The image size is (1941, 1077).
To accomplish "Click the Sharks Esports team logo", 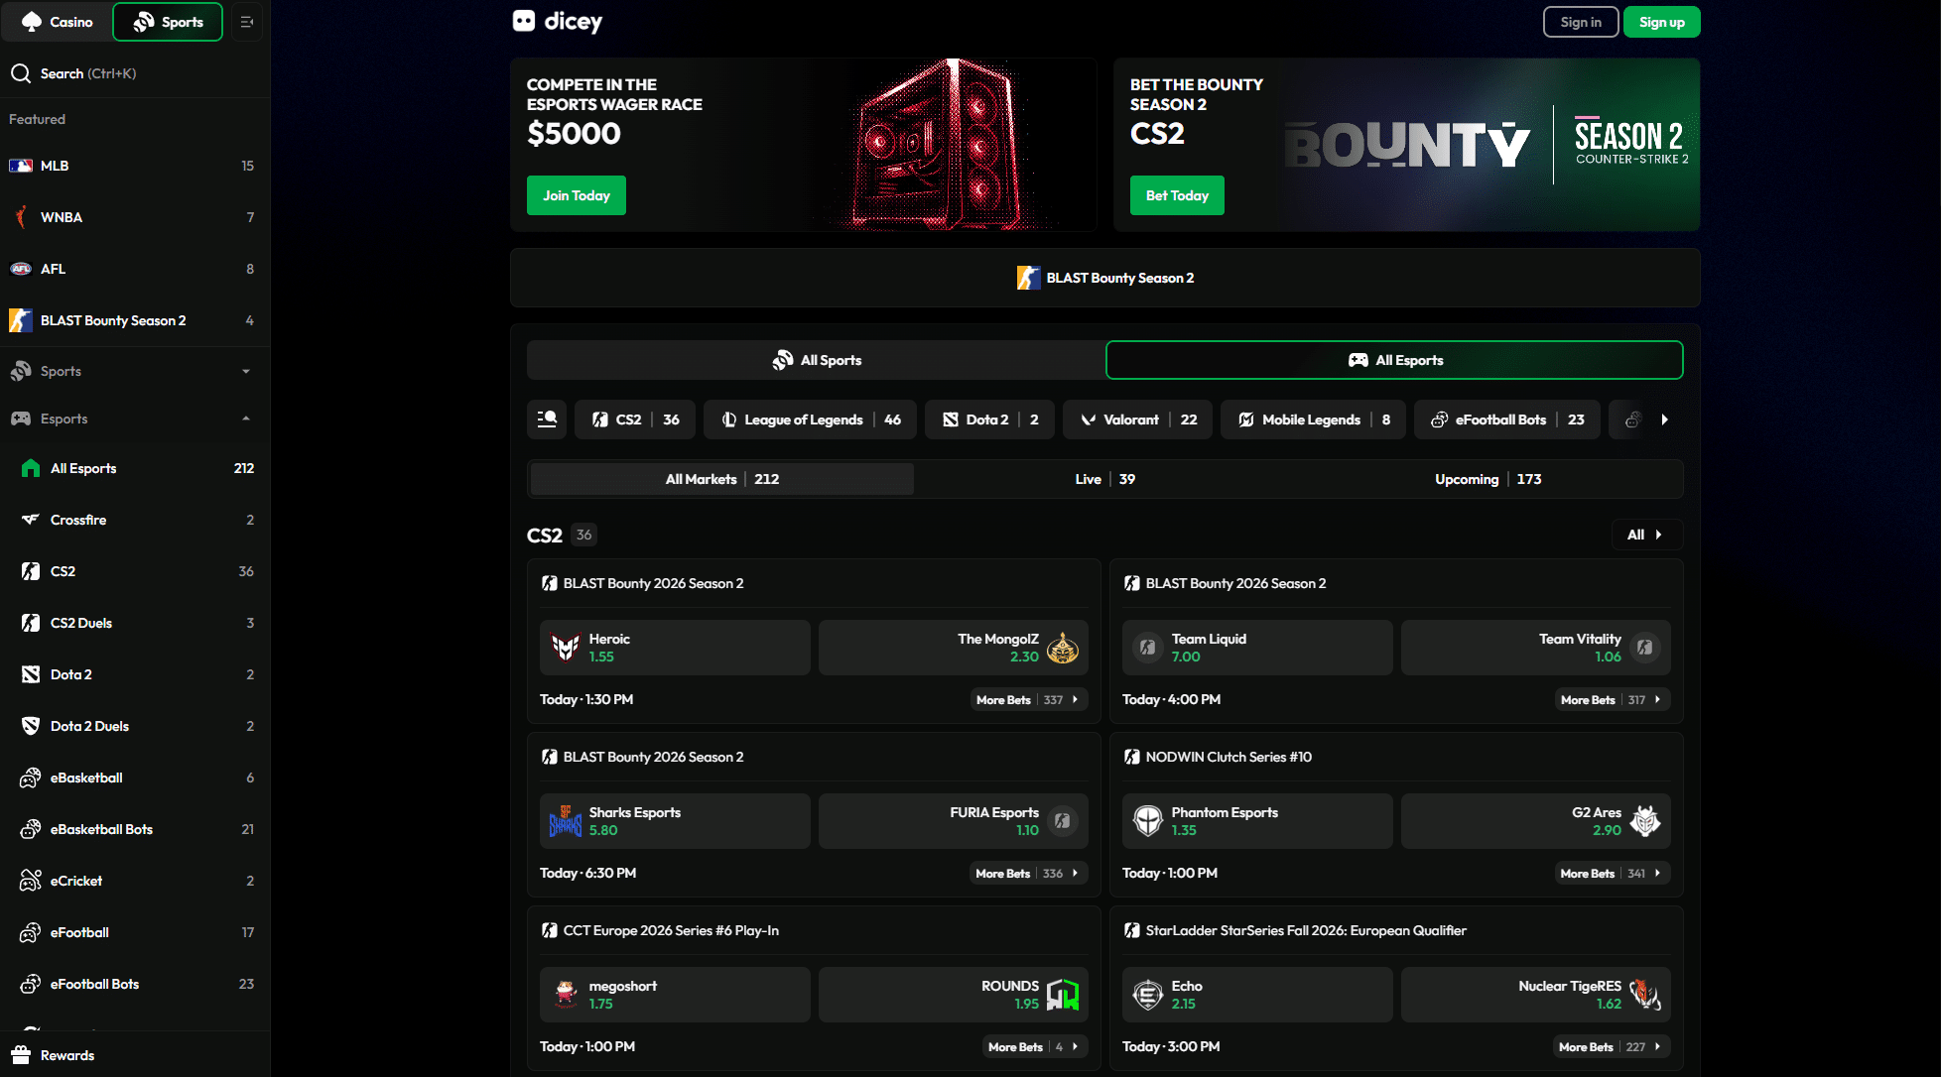I will point(566,821).
